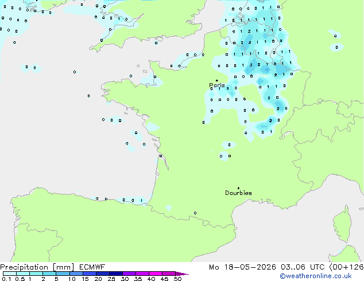Click the ECMWF model label
This screenshot has width=364, height=281.
92,267
